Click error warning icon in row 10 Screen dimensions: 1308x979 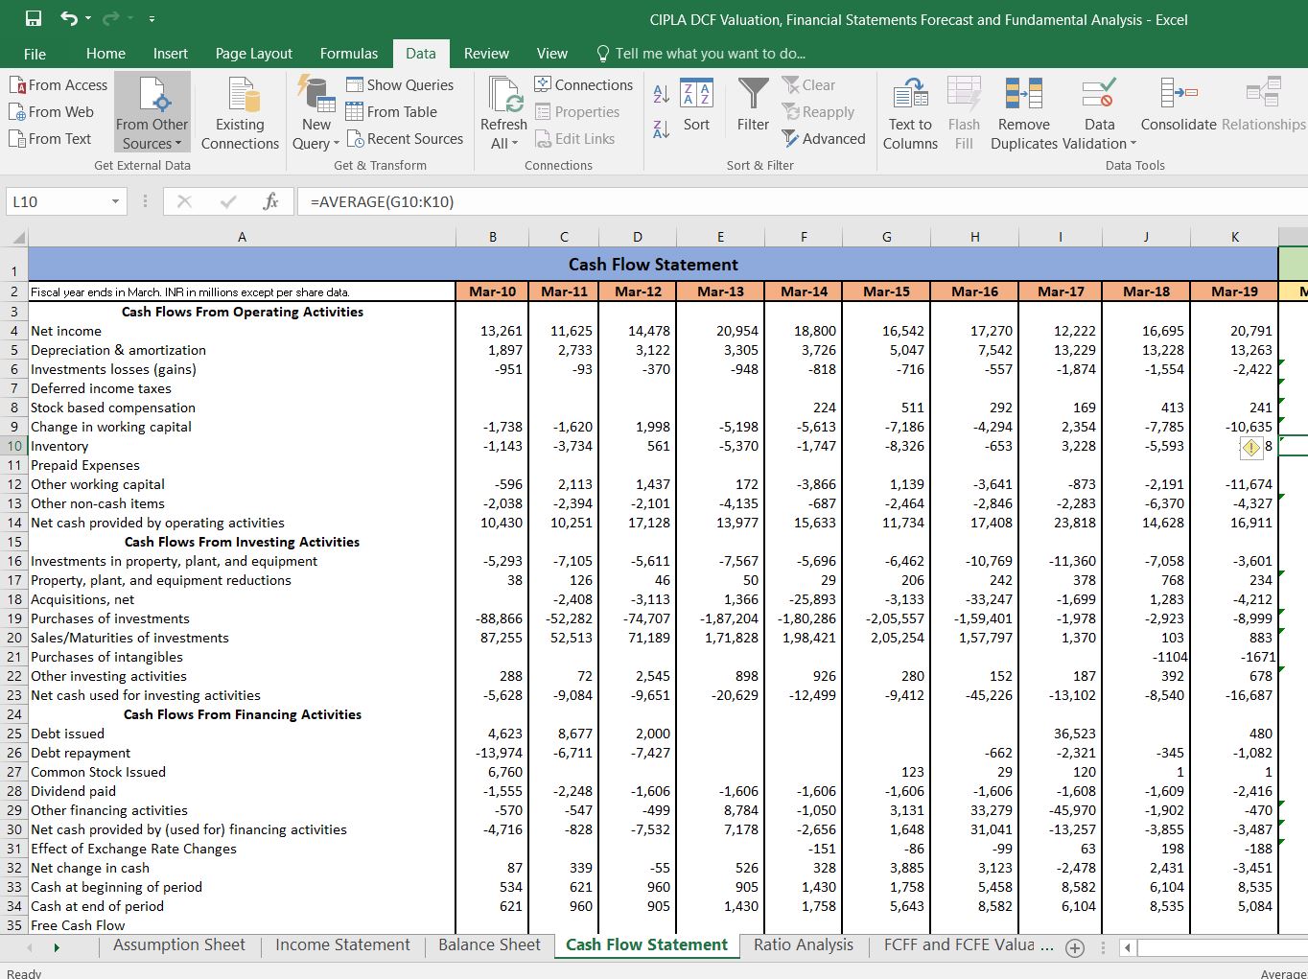pyautogui.click(x=1250, y=447)
